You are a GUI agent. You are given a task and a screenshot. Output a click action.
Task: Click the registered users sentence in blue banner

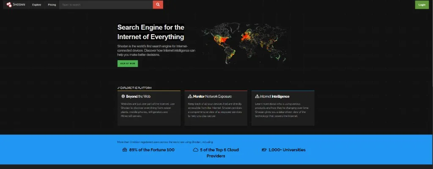pyautogui.click(x=165, y=142)
